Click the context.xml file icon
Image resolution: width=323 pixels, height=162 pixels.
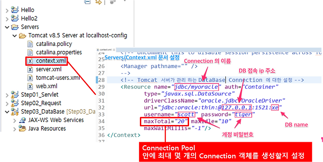(x=30, y=61)
